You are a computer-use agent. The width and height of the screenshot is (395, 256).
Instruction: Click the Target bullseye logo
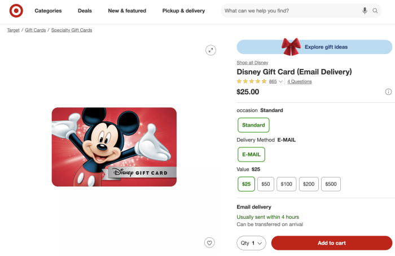coord(16,11)
